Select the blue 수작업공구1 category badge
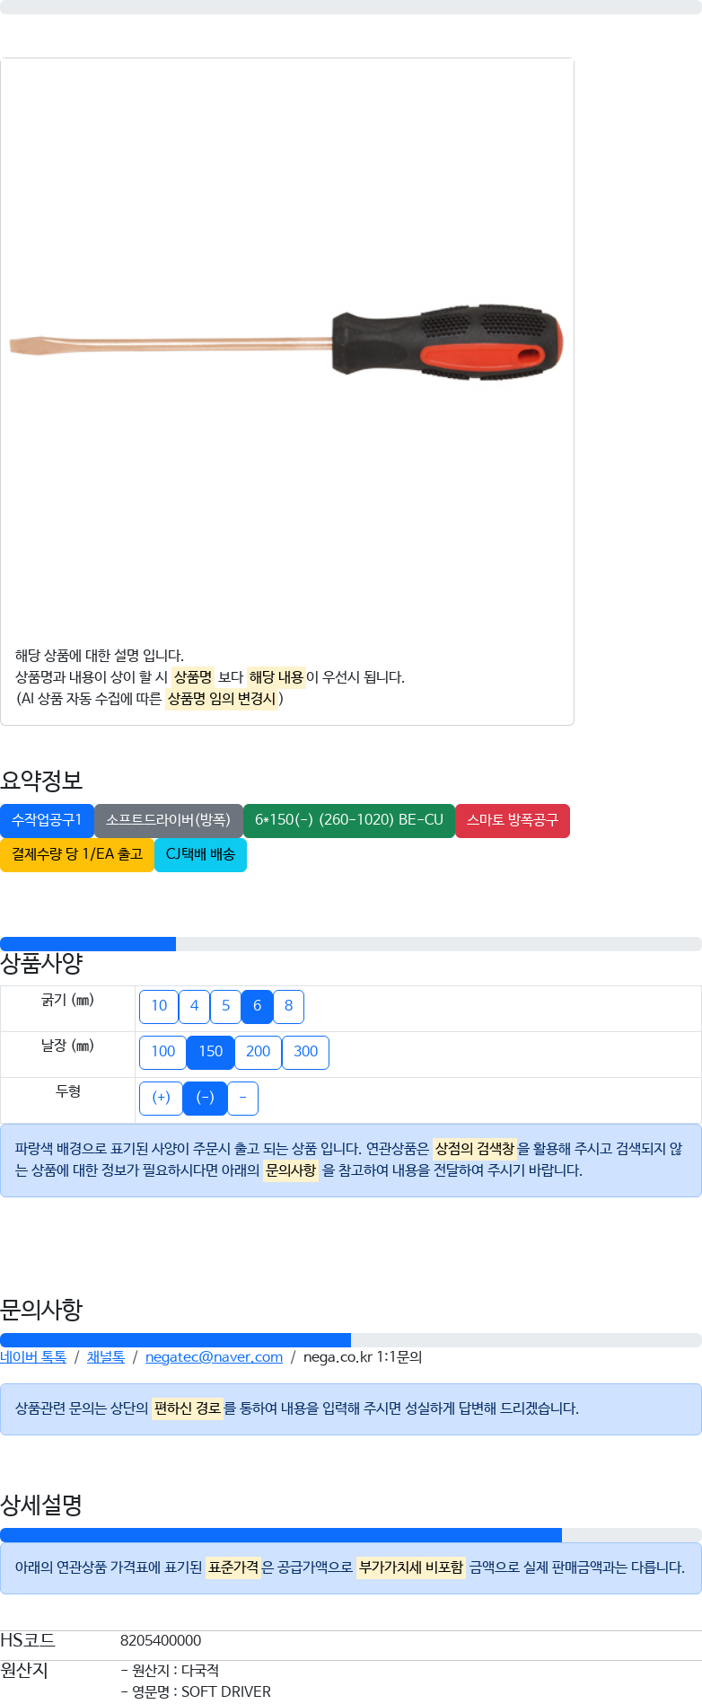The height and width of the screenshot is (1704, 702). (x=47, y=820)
